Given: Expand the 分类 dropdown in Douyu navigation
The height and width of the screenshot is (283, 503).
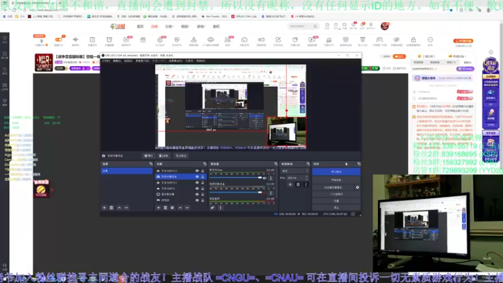Looking at the screenshot, I should pyautogui.click(x=169, y=26).
